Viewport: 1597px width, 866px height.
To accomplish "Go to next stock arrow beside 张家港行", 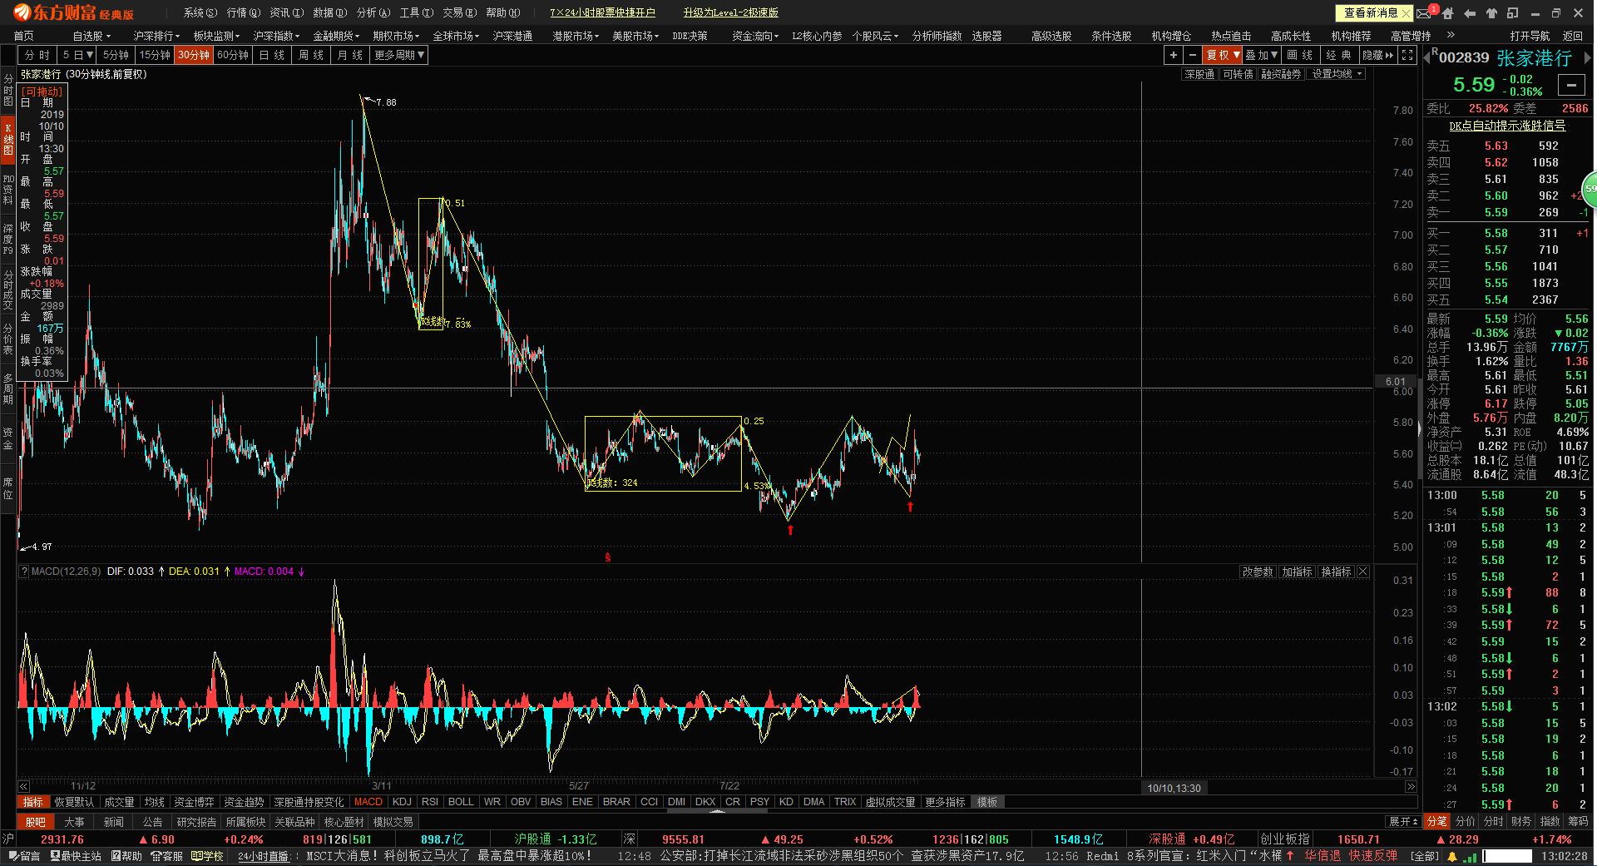I will tap(1587, 57).
